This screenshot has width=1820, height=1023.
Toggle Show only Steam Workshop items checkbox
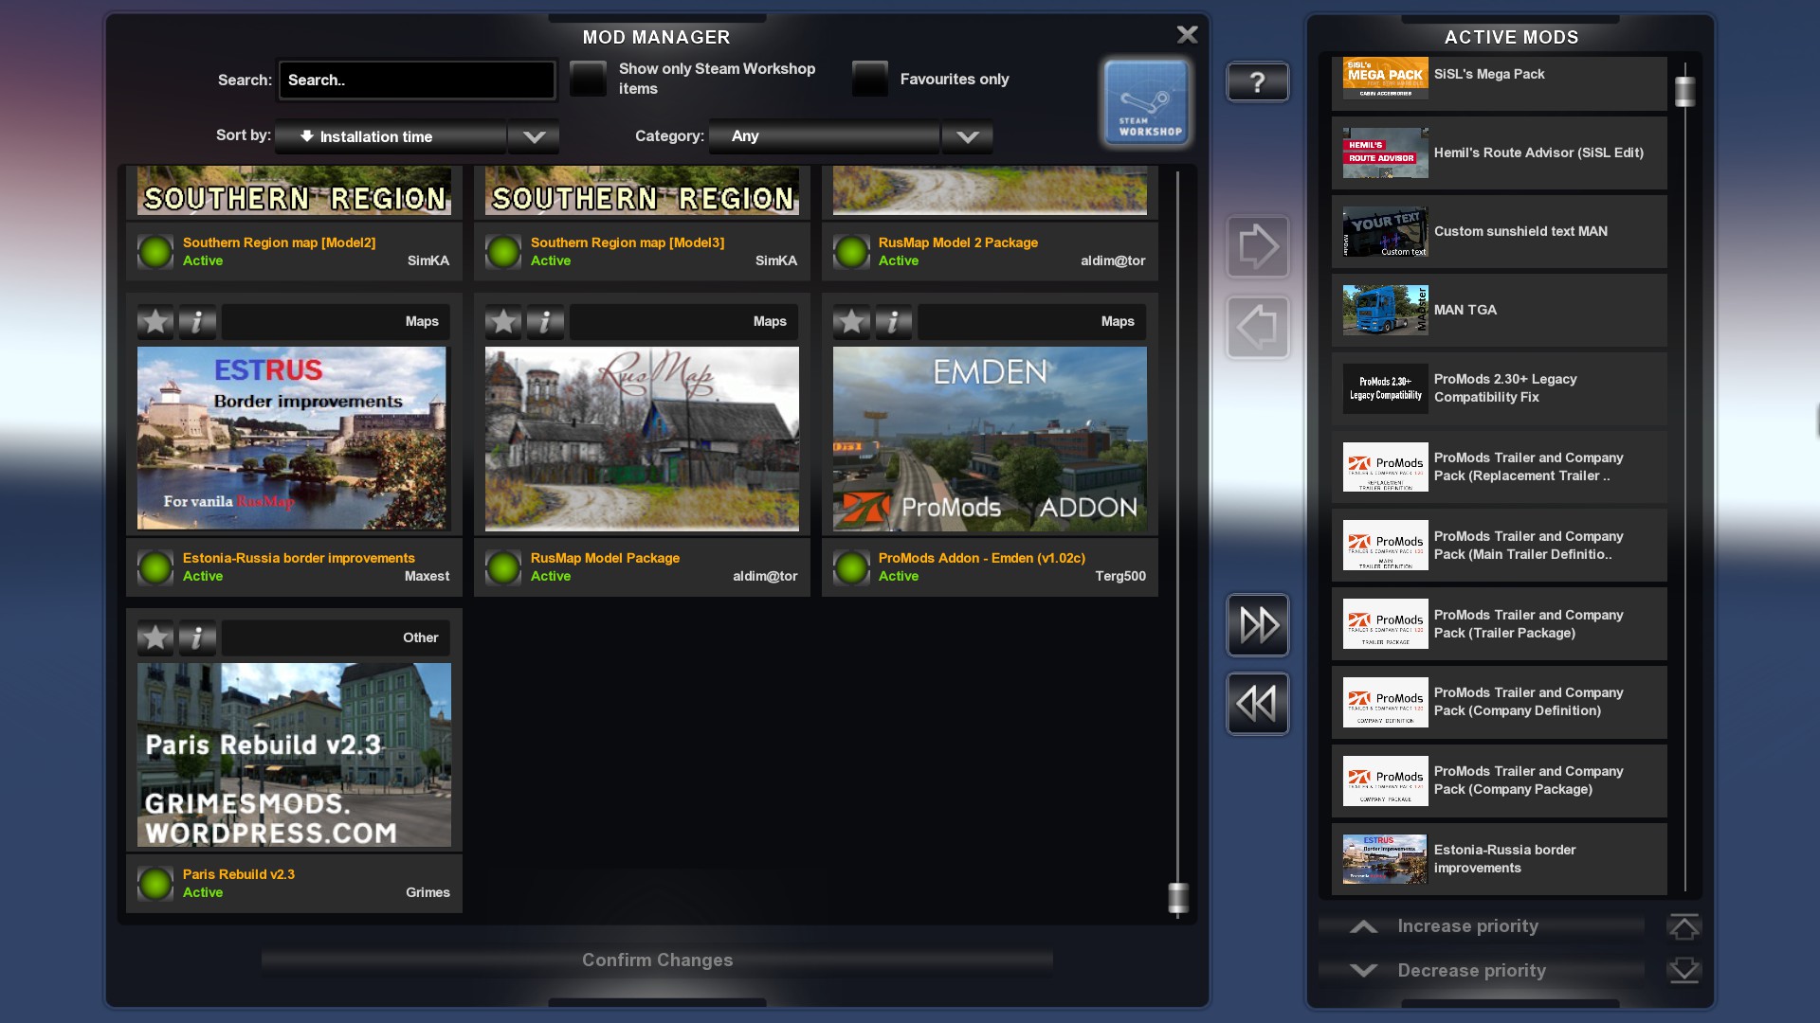[x=588, y=79]
